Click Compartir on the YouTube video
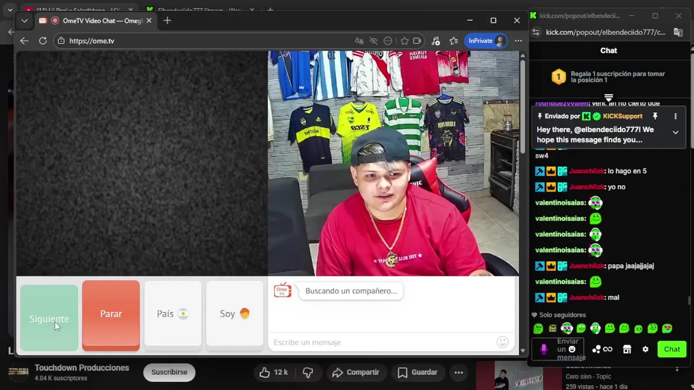Image resolution: width=694 pixels, height=390 pixels. (356, 372)
